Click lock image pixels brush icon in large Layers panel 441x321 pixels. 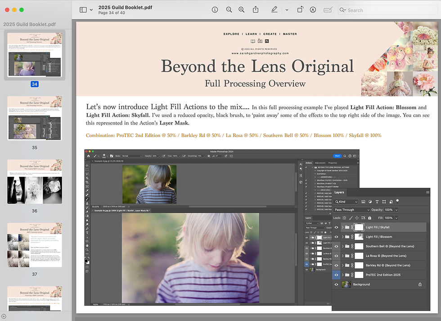(x=351, y=218)
